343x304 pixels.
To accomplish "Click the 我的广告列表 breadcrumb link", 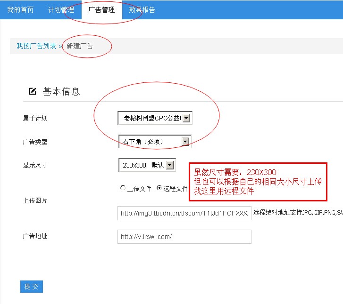I will click(36, 46).
